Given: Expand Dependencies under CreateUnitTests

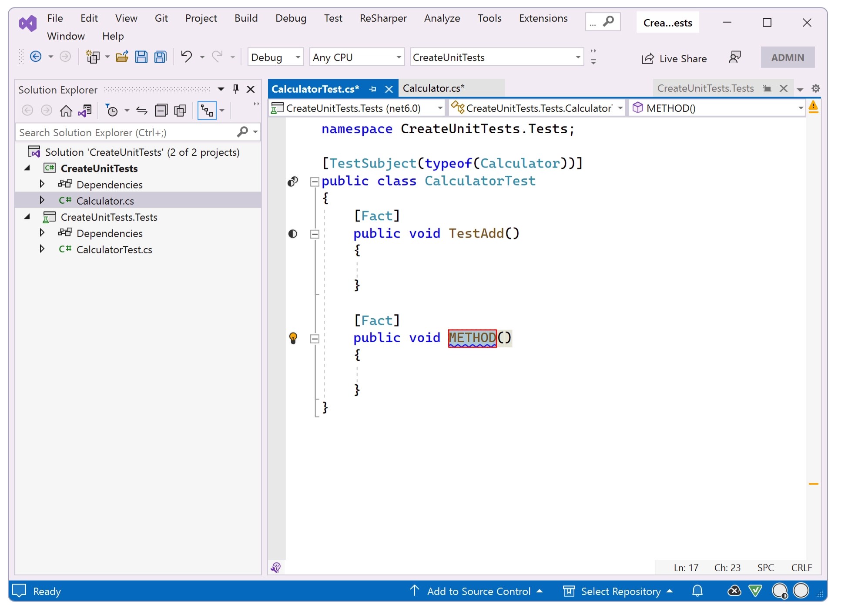Looking at the screenshot, I should 42,184.
